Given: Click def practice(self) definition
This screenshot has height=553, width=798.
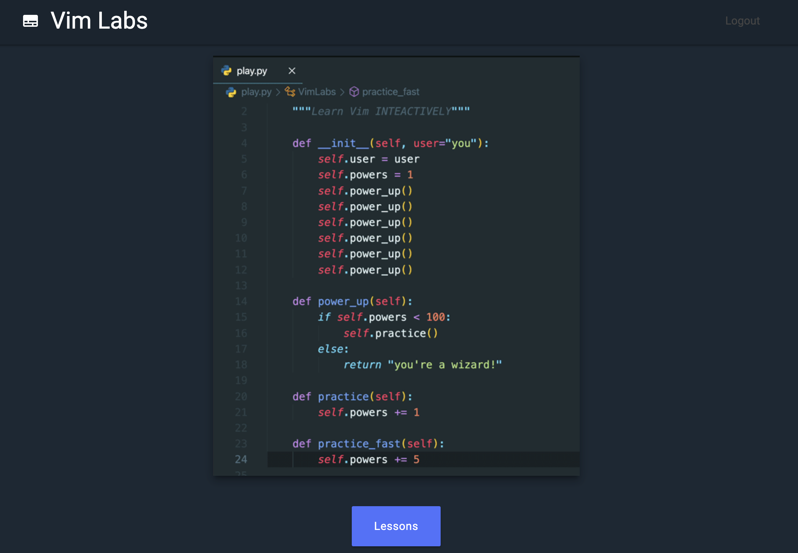Looking at the screenshot, I should coord(353,397).
